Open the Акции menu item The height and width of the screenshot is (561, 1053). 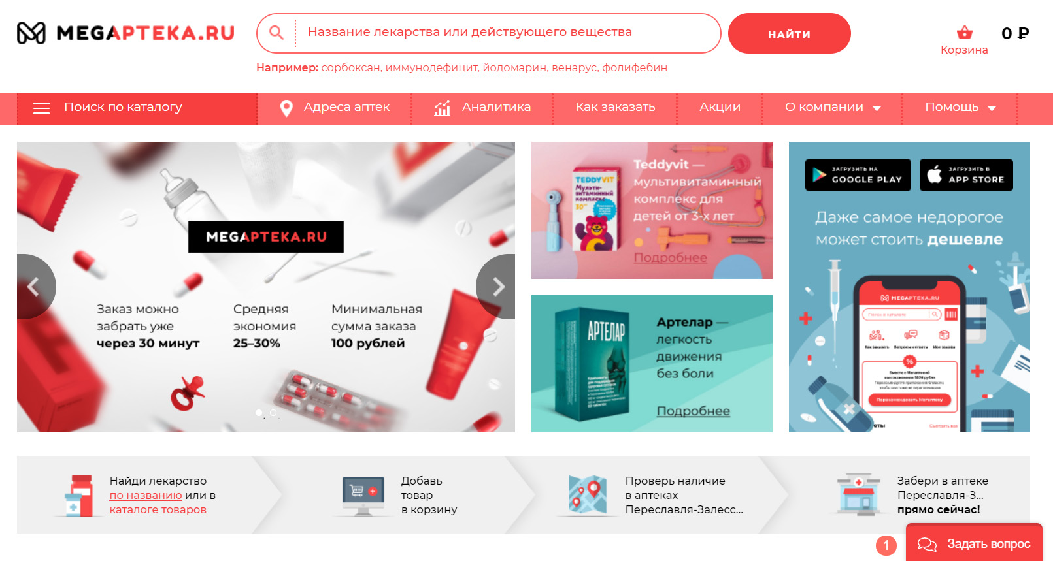coord(720,107)
